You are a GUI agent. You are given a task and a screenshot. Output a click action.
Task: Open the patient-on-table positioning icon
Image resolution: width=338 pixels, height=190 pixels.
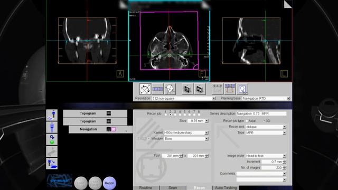coord(52,115)
